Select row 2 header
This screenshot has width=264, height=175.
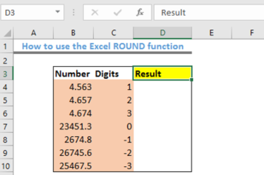tap(6, 60)
